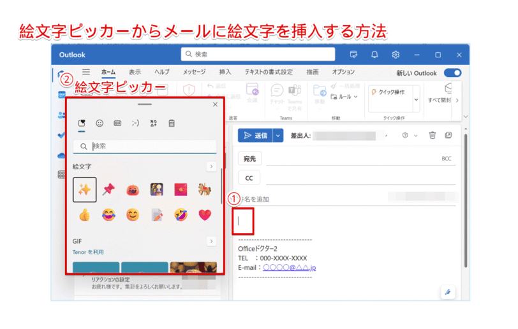Open the 送信 options dropdown arrow
The image size is (518, 329).
(x=278, y=136)
